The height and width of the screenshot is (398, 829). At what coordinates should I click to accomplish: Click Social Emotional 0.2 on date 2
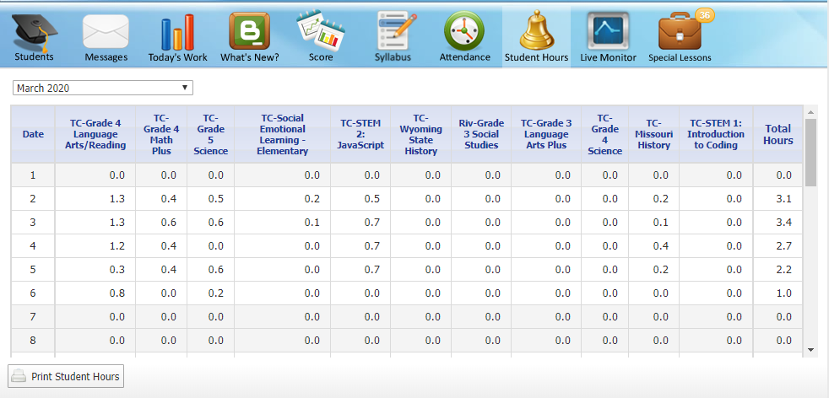[x=312, y=199]
